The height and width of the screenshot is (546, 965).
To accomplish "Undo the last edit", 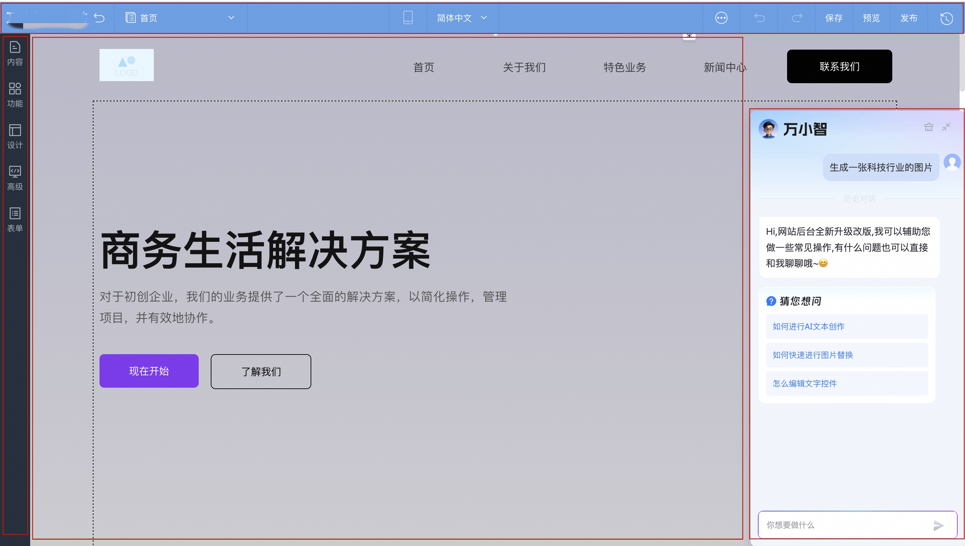I will (x=759, y=18).
